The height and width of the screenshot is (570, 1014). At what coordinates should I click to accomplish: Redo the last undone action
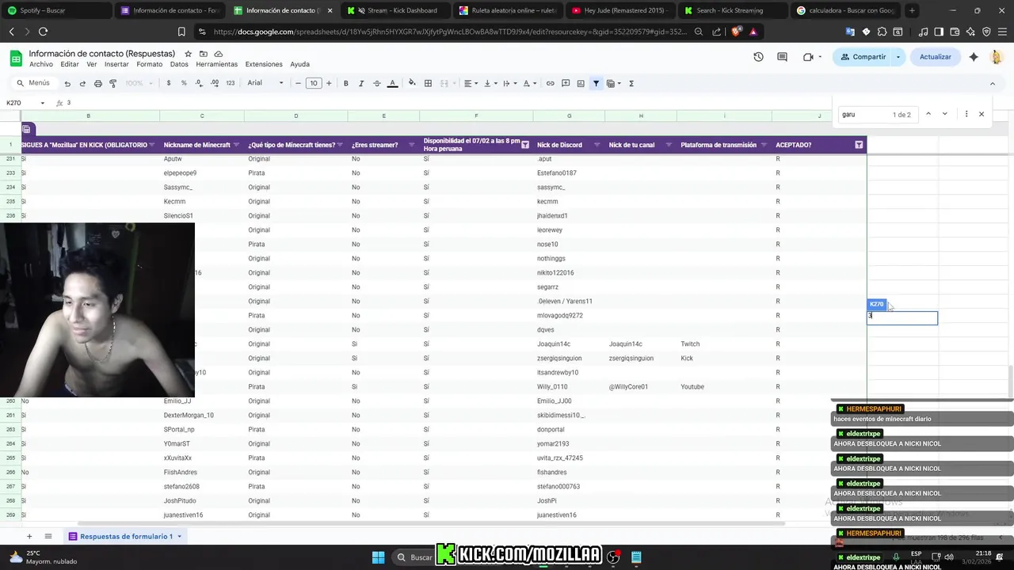click(x=82, y=83)
